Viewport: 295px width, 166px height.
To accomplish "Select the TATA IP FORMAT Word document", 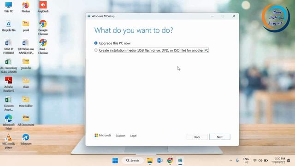I will 9,47.
